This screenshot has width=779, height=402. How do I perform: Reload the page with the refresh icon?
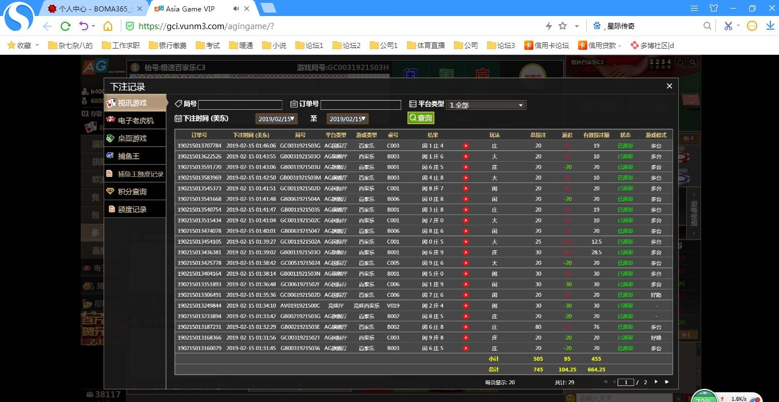[65, 26]
